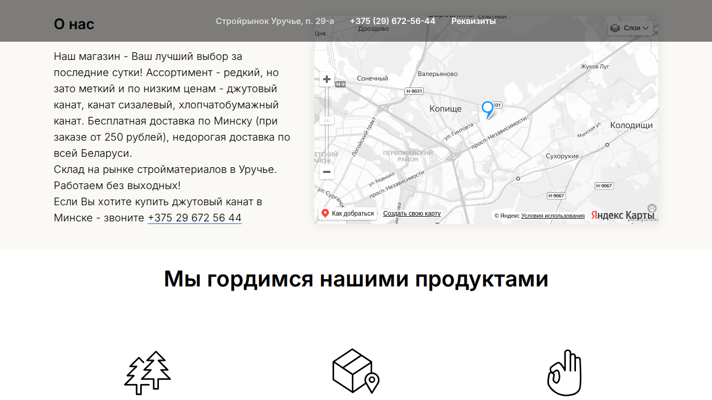Click the Стройрынок Уручье, п. 29-а address
712x400 pixels.
[275, 21]
